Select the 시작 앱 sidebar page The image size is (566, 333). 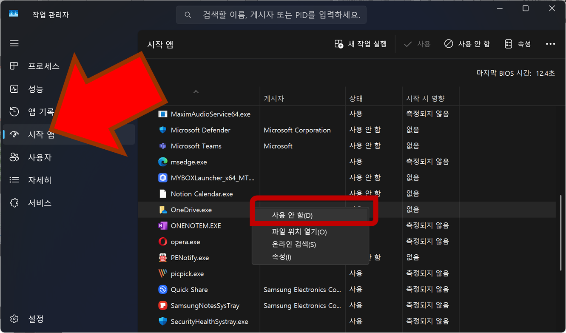[x=69, y=134]
